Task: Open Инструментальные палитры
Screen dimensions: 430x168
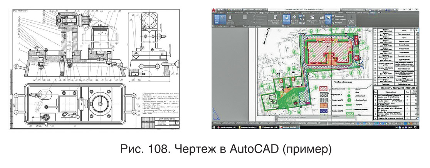Action: tap(275, 19)
